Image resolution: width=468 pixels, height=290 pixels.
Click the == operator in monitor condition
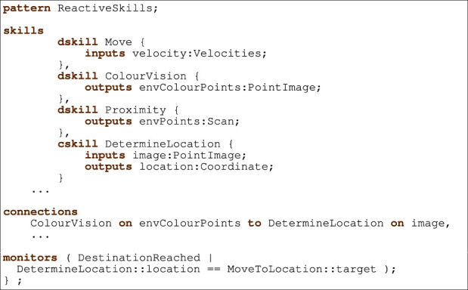(213, 270)
